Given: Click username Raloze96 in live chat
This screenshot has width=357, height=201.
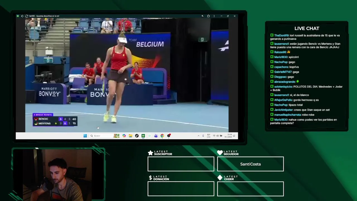Looking at the screenshot, I should pyautogui.click(x=280, y=52).
